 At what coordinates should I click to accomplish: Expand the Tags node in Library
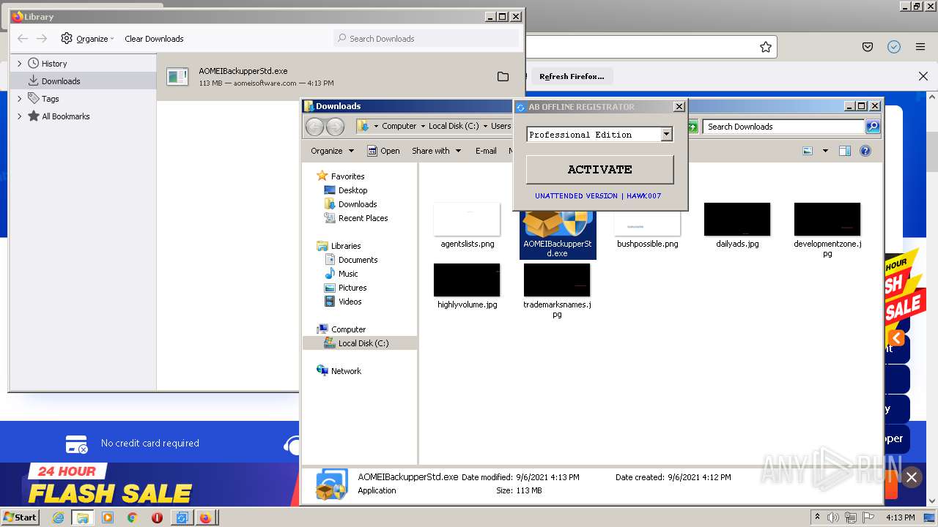tap(20, 99)
